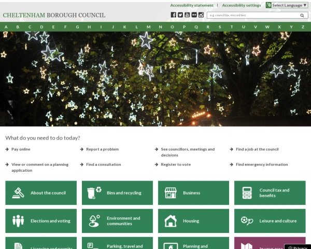
Task: Open the council's Flickr page icon
Action: [x=194, y=15]
